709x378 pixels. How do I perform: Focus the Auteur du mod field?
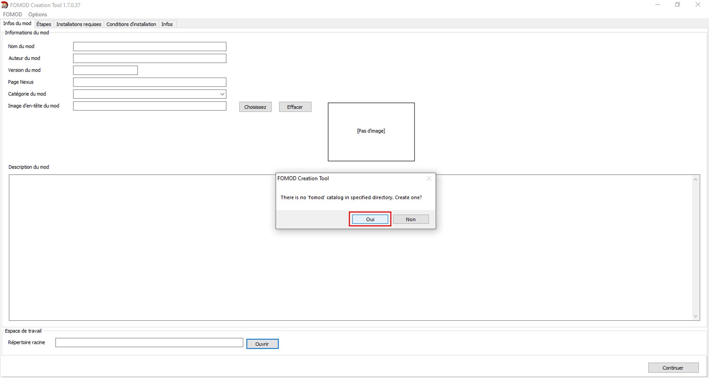(150, 58)
